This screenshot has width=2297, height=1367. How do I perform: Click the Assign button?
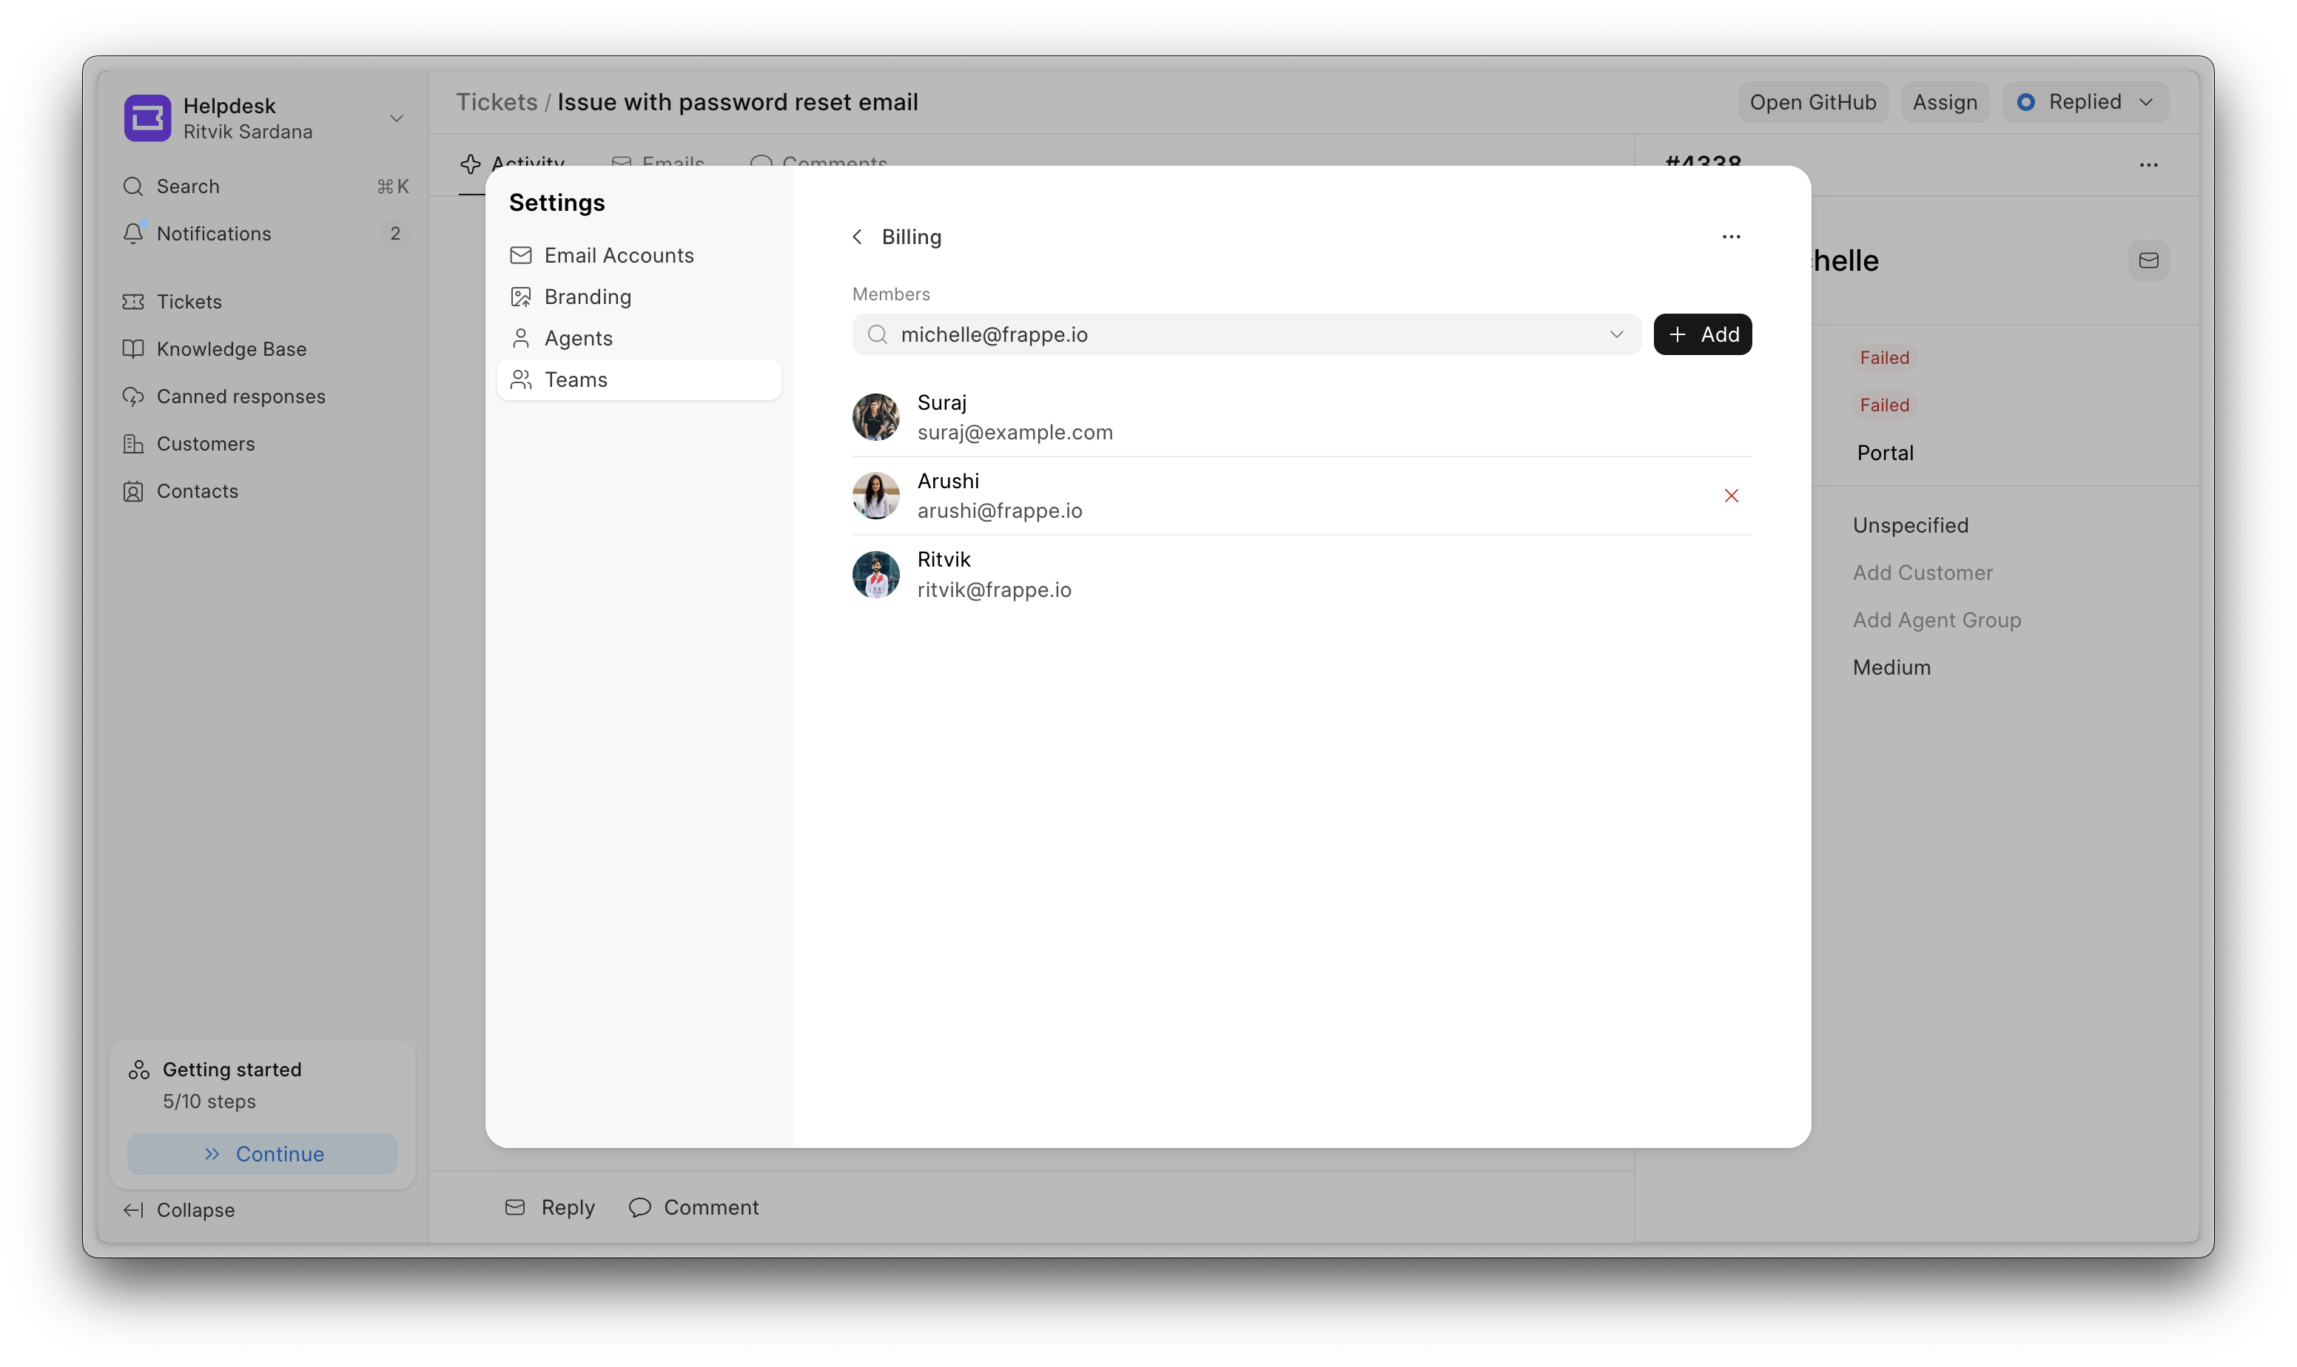coord(1944,102)
